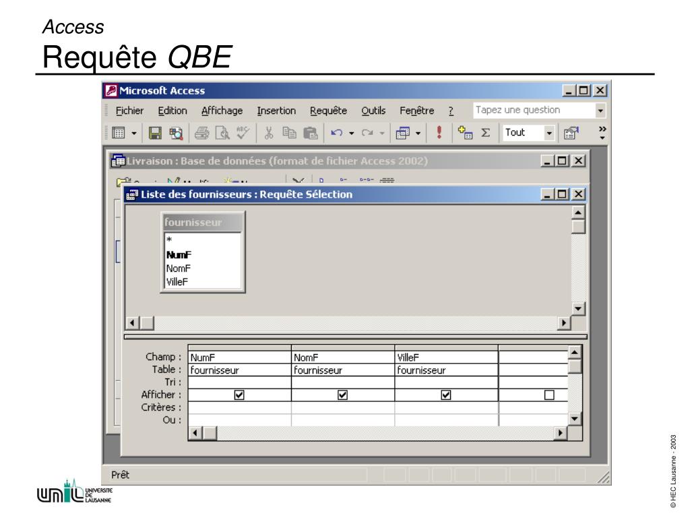Click the Tri cell under NomF
The height and width of the screenshot is (518, 690).
pyautogui.click(x=343, y=382)
